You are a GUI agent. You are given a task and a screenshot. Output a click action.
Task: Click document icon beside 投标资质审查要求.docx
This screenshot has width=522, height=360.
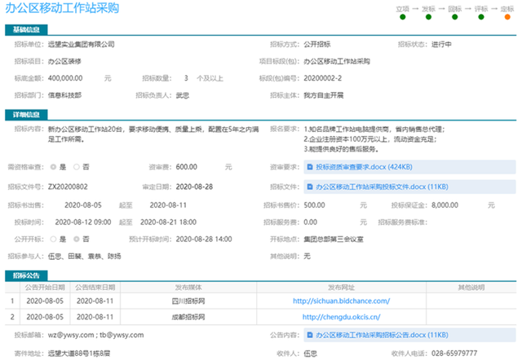tap(309, 166)
